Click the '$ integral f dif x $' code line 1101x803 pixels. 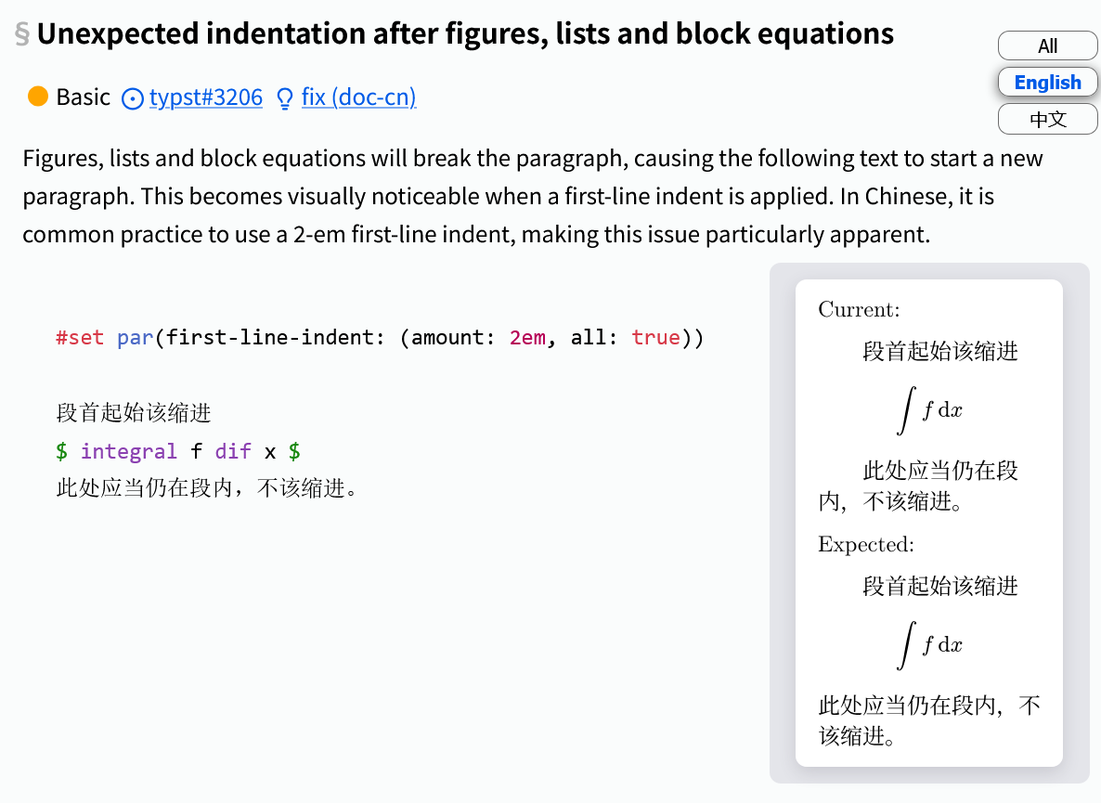point(177,451)
